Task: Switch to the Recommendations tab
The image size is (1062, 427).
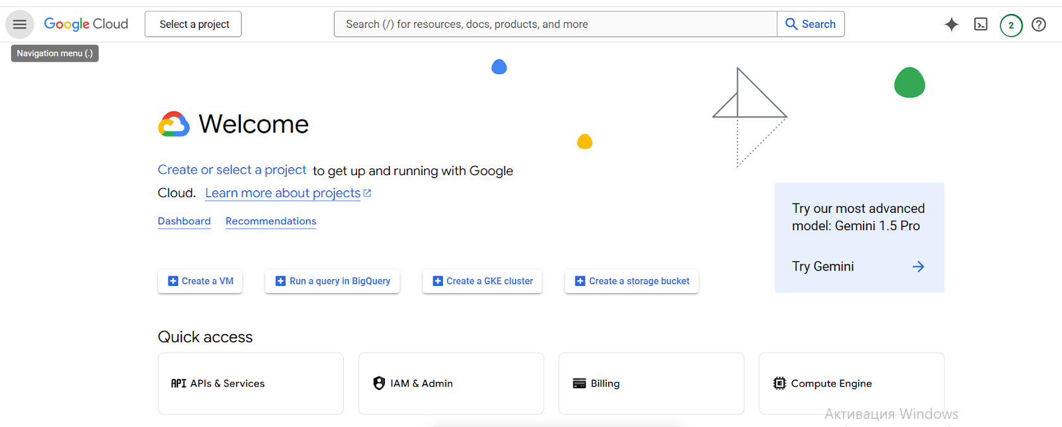Action: 271,221
